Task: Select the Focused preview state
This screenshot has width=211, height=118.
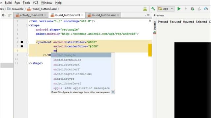Action: tap(175, 22)
